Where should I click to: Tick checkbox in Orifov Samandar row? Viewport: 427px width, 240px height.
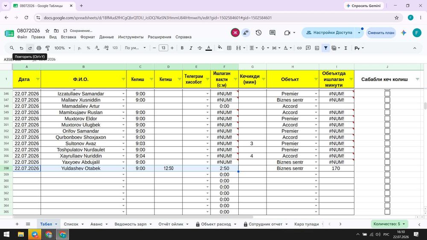387,131
